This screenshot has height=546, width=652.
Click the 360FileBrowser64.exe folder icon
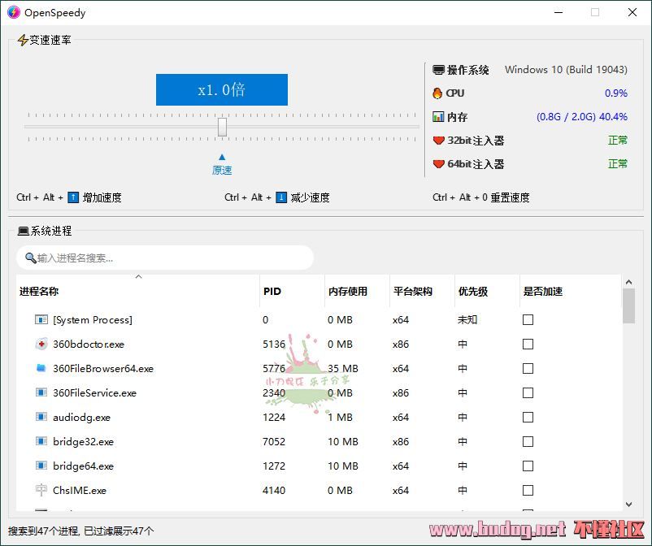[41, 369]
